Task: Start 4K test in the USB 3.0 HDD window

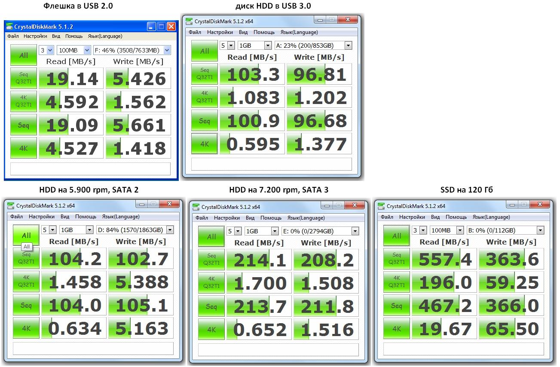Action: (205, 144)
